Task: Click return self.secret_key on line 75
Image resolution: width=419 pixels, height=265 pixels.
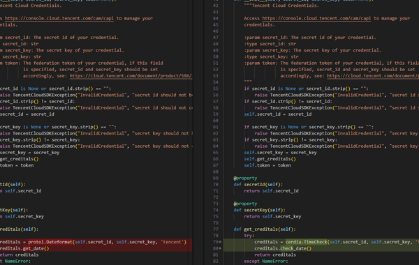Action: tap(272, 216)
